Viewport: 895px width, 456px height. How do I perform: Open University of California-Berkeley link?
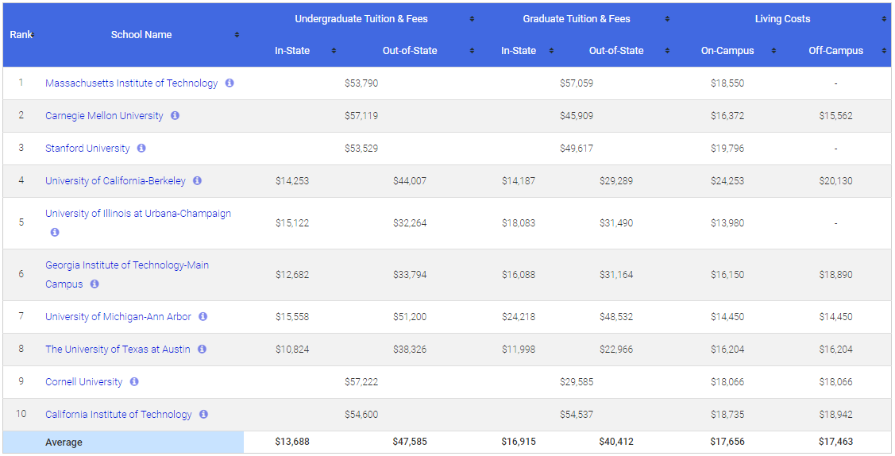(x=115, y=181)
